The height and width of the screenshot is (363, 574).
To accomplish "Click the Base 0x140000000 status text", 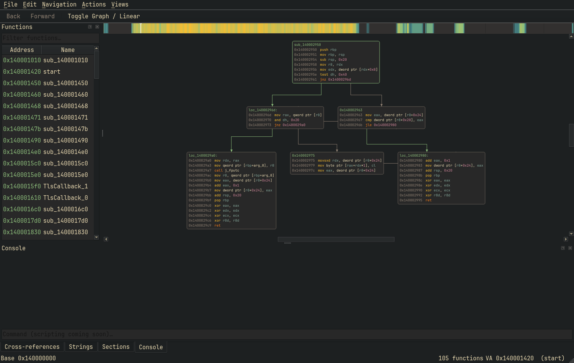I will tap(28, 358).
